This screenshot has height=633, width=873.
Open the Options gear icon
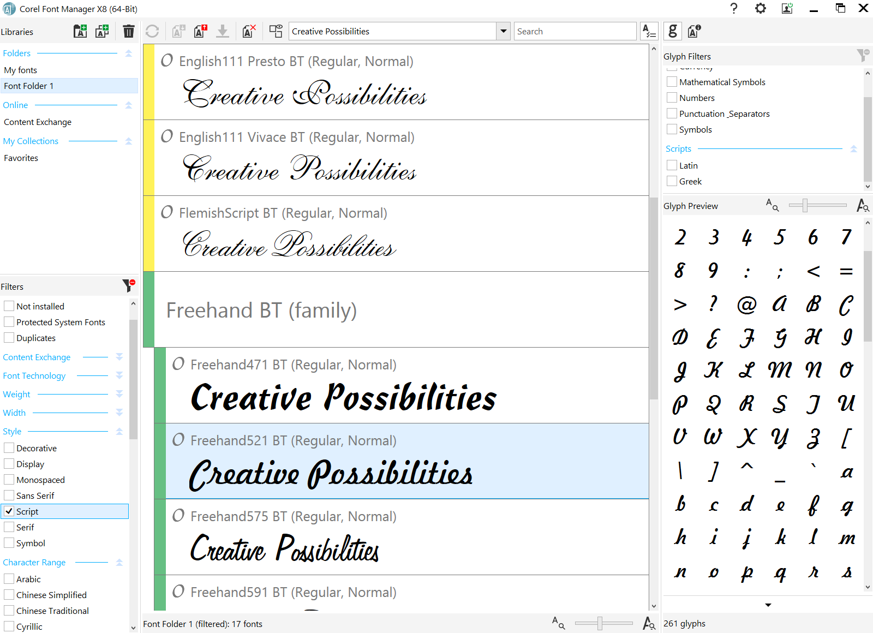(x=761, y=8)
